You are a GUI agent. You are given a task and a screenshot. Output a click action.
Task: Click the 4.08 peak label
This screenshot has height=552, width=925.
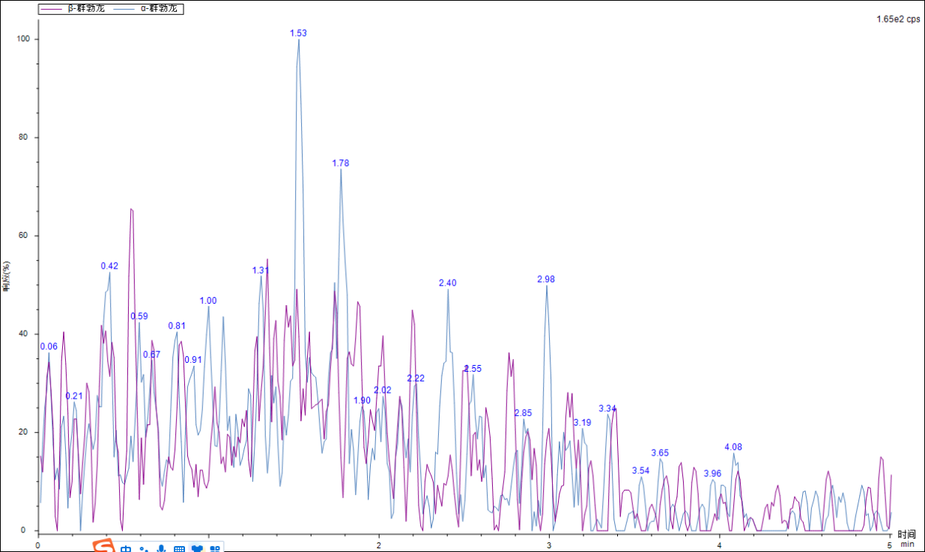(x=733, y=447)
